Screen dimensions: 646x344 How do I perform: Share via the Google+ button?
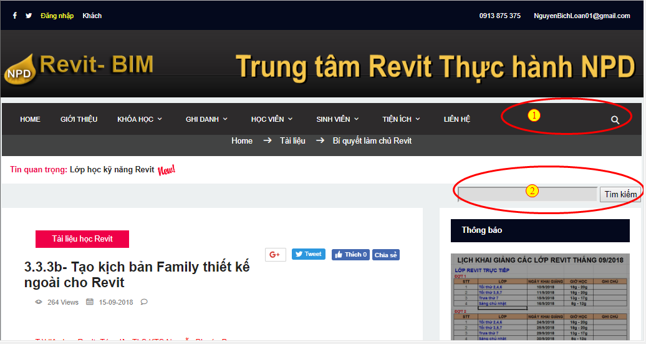point(275,255)
